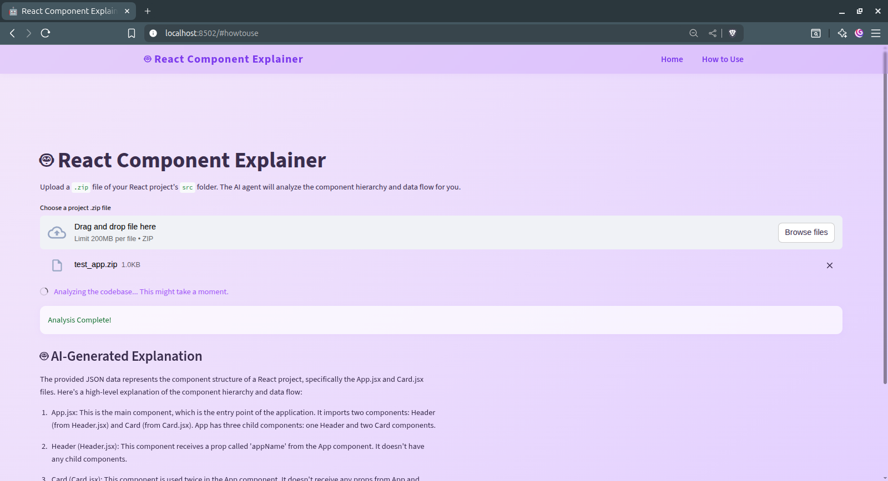Reload the current page
Image resolution: width=888 pixels, height=481 pixels.
coord(46,33)
